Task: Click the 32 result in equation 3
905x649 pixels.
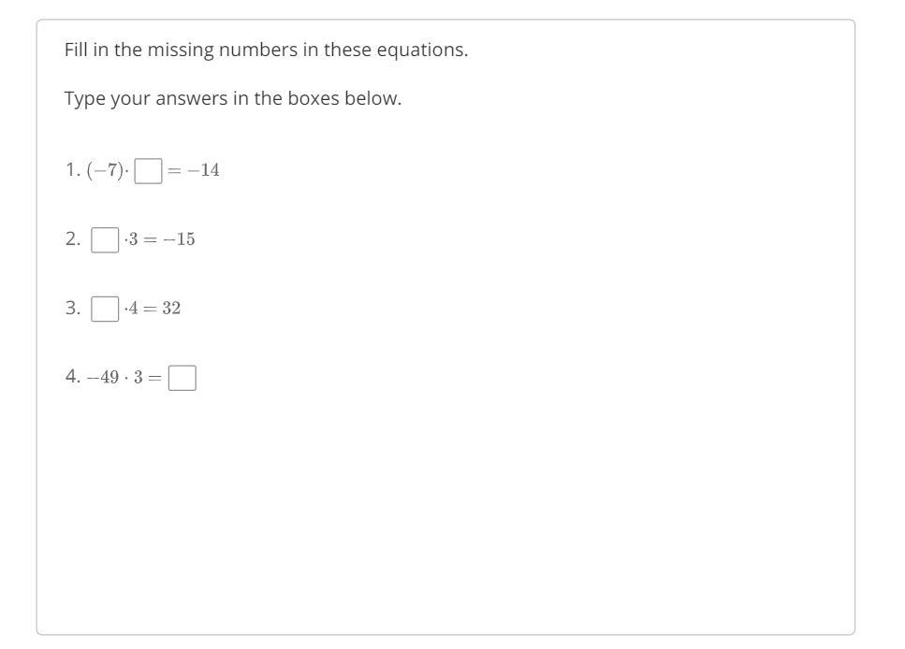Action: click(x=171, y=308)
